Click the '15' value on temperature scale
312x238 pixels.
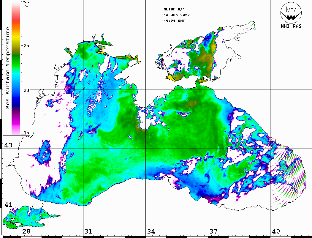click(26, 133)
